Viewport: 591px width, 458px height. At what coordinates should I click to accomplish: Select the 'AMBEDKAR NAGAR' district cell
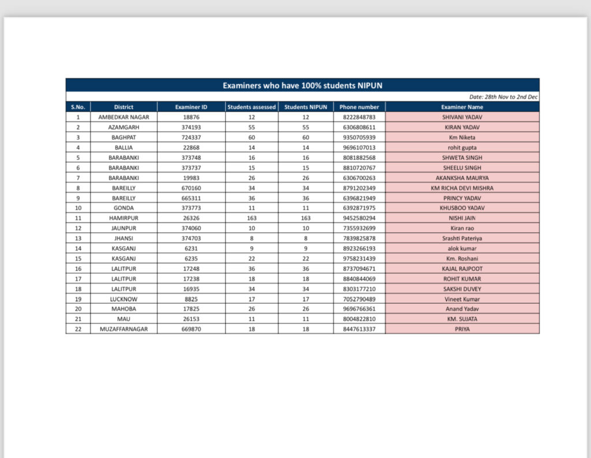click(124, 117)
